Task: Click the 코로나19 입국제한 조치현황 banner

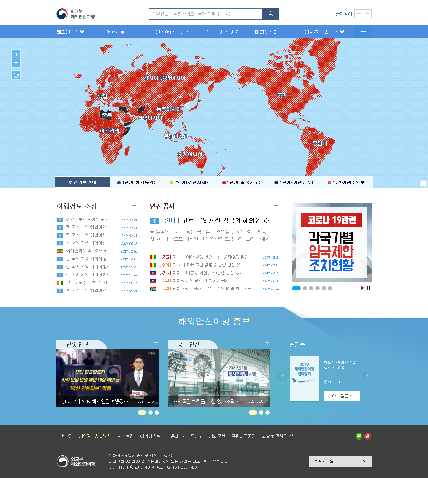Action: (331, 242)
